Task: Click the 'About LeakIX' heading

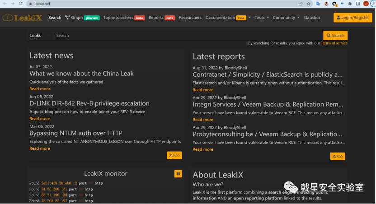Action: 218,175
